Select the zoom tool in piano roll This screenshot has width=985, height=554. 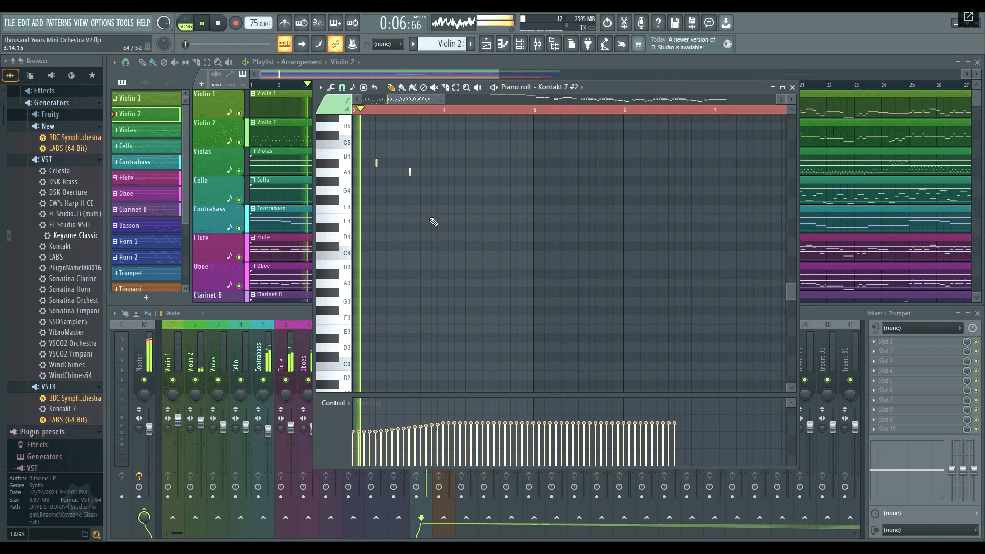466,87
